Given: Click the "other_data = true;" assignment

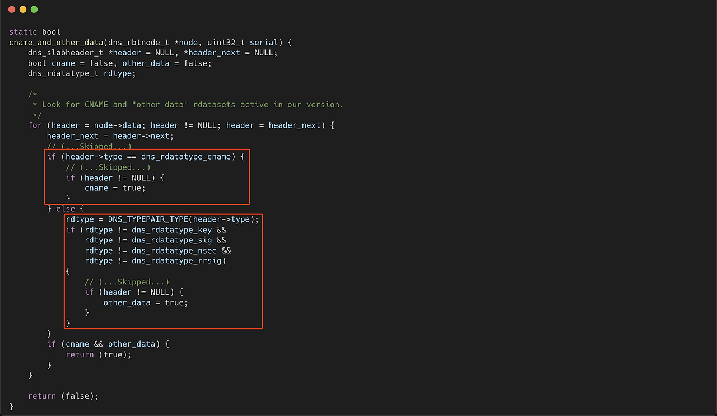Looking at the screenshot, I should pos(146,302).
